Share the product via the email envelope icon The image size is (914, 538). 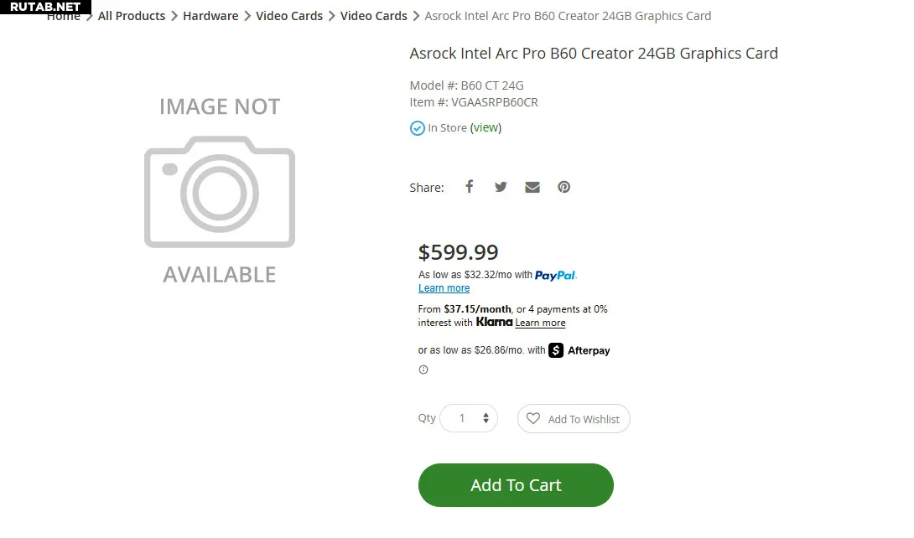(532, 187)
